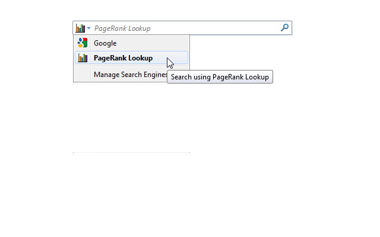
Task: Select Google from the search engine list
Action: coord(131,43)
